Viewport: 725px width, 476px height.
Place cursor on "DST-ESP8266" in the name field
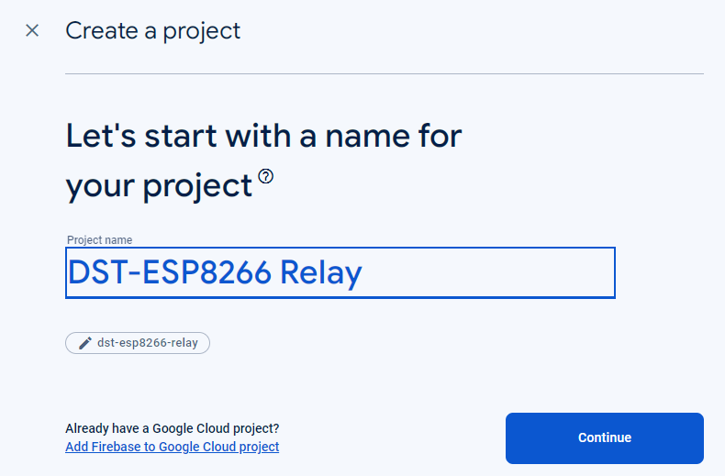(x=169, y=272)
